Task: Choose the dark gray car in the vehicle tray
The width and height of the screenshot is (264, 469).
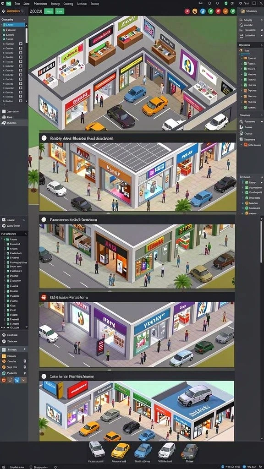Action: coord(189,451)
